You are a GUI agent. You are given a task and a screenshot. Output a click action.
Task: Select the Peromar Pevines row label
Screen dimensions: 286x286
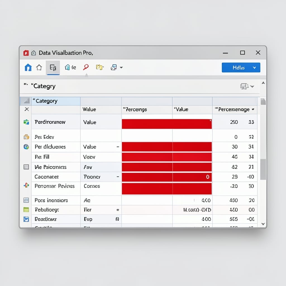pyautogui.click(x=54, y=186)
